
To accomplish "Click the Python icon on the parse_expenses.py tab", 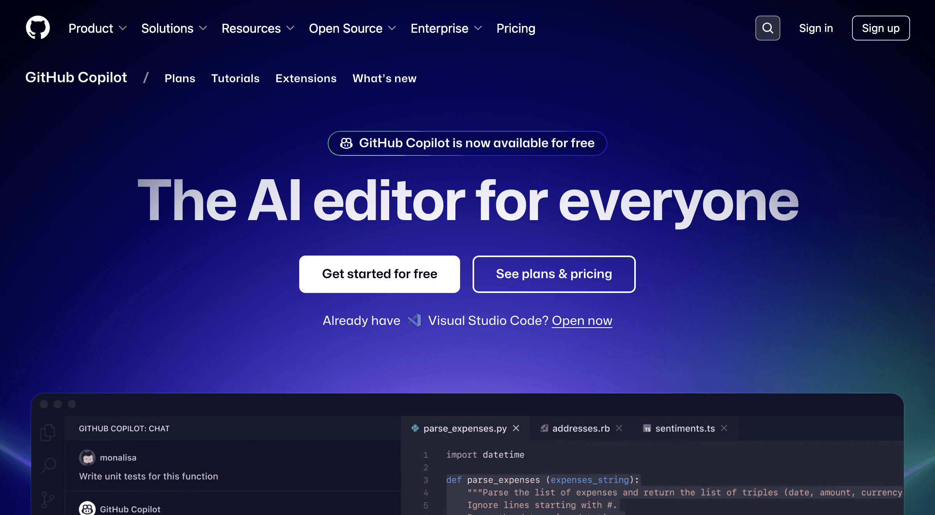I will tap(416, 428).
